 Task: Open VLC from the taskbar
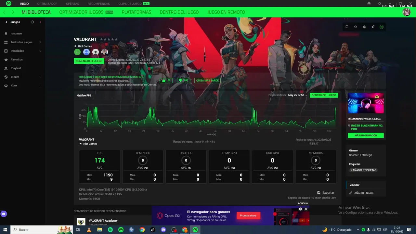point(89,230)
